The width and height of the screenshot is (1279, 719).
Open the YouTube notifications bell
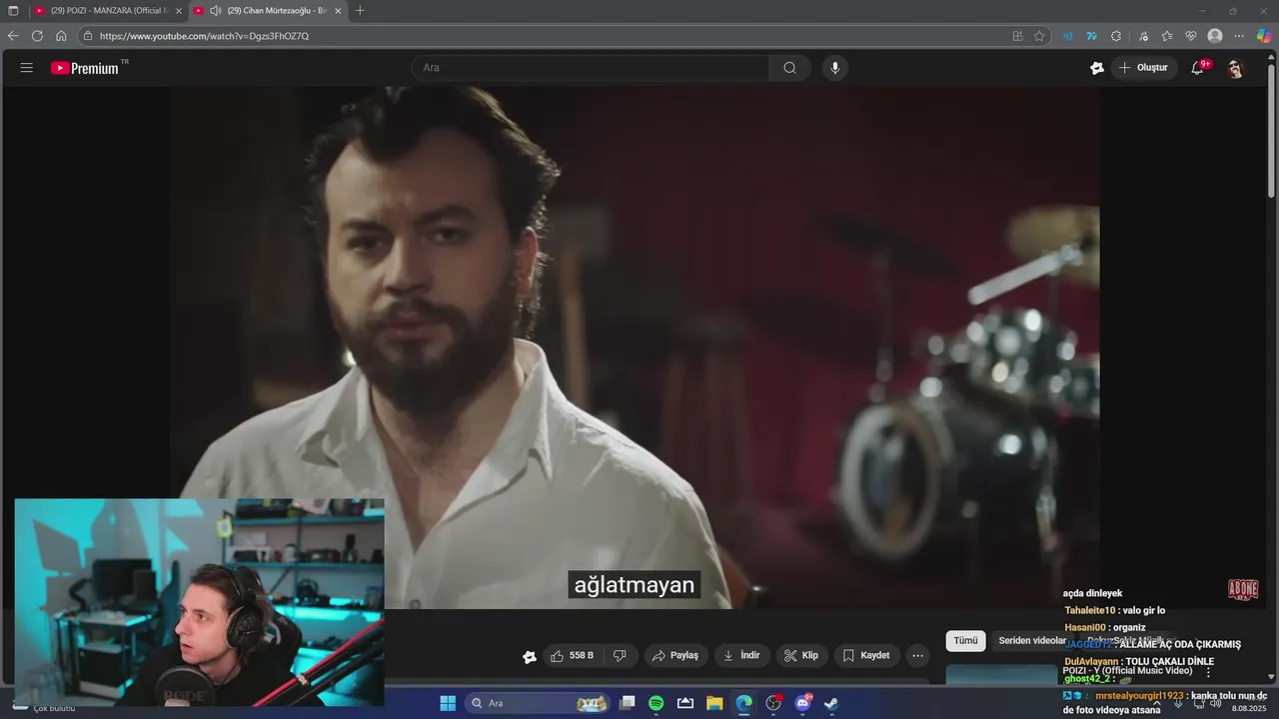(x=1197, y=68)
